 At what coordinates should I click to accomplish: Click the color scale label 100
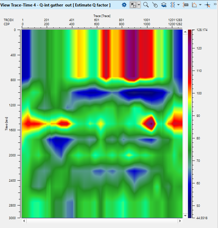(x=199, y=93)
